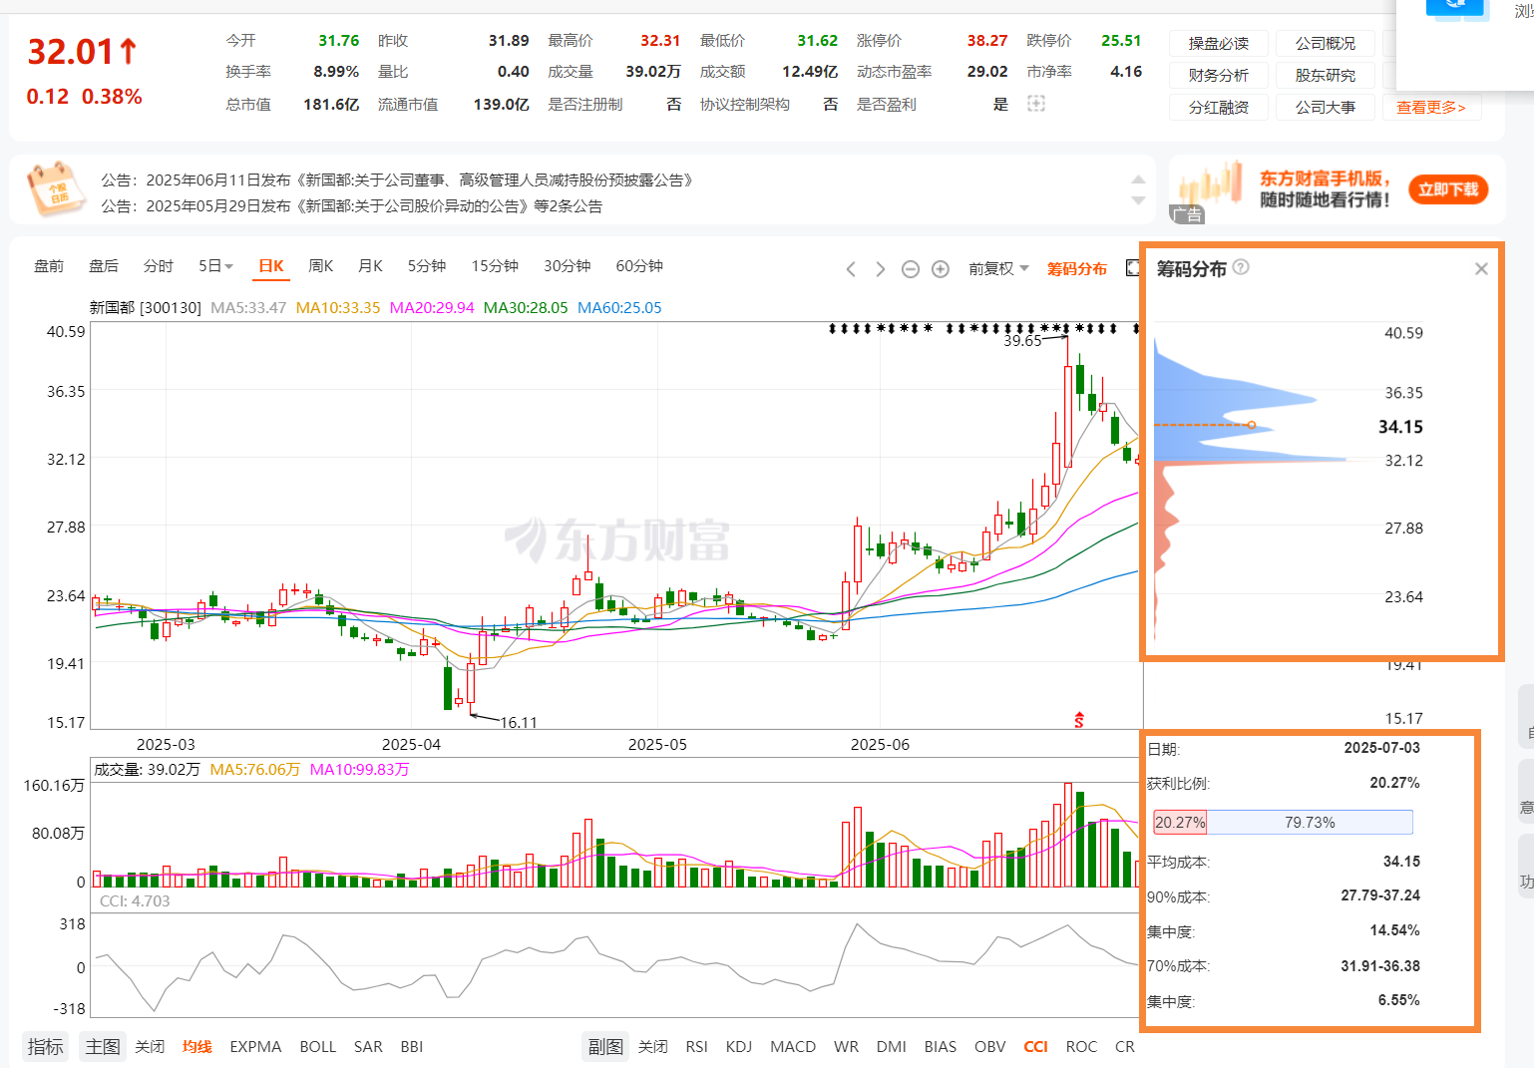
Task: Show previous announcement with up arrow
Action: pyautogui.click(x=1138, y=179)
